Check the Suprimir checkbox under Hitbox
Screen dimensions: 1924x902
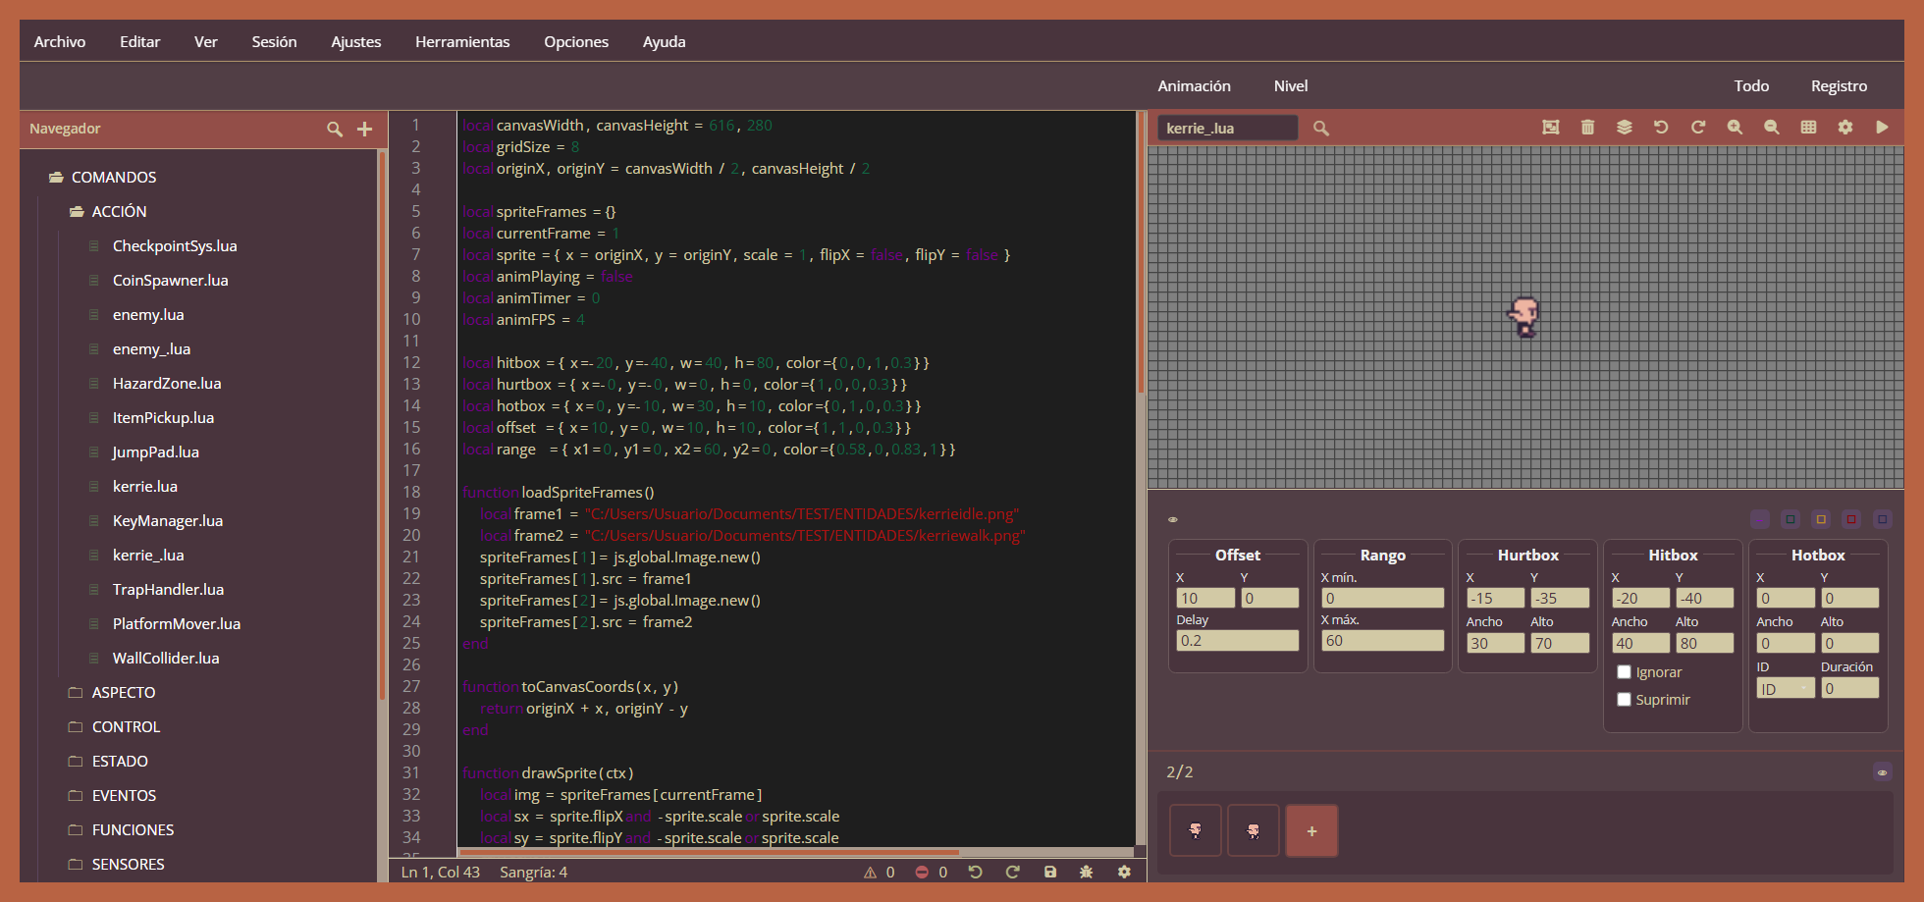point(1624,700)
